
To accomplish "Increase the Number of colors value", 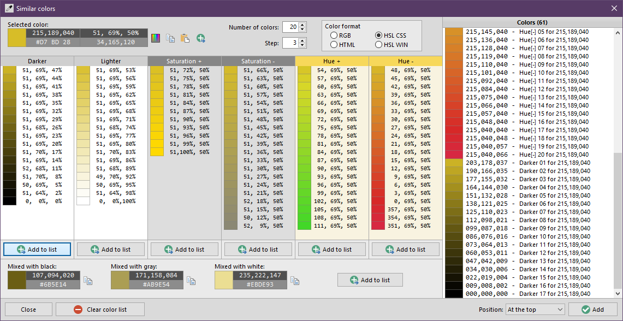I will click(x=302, y=25).
